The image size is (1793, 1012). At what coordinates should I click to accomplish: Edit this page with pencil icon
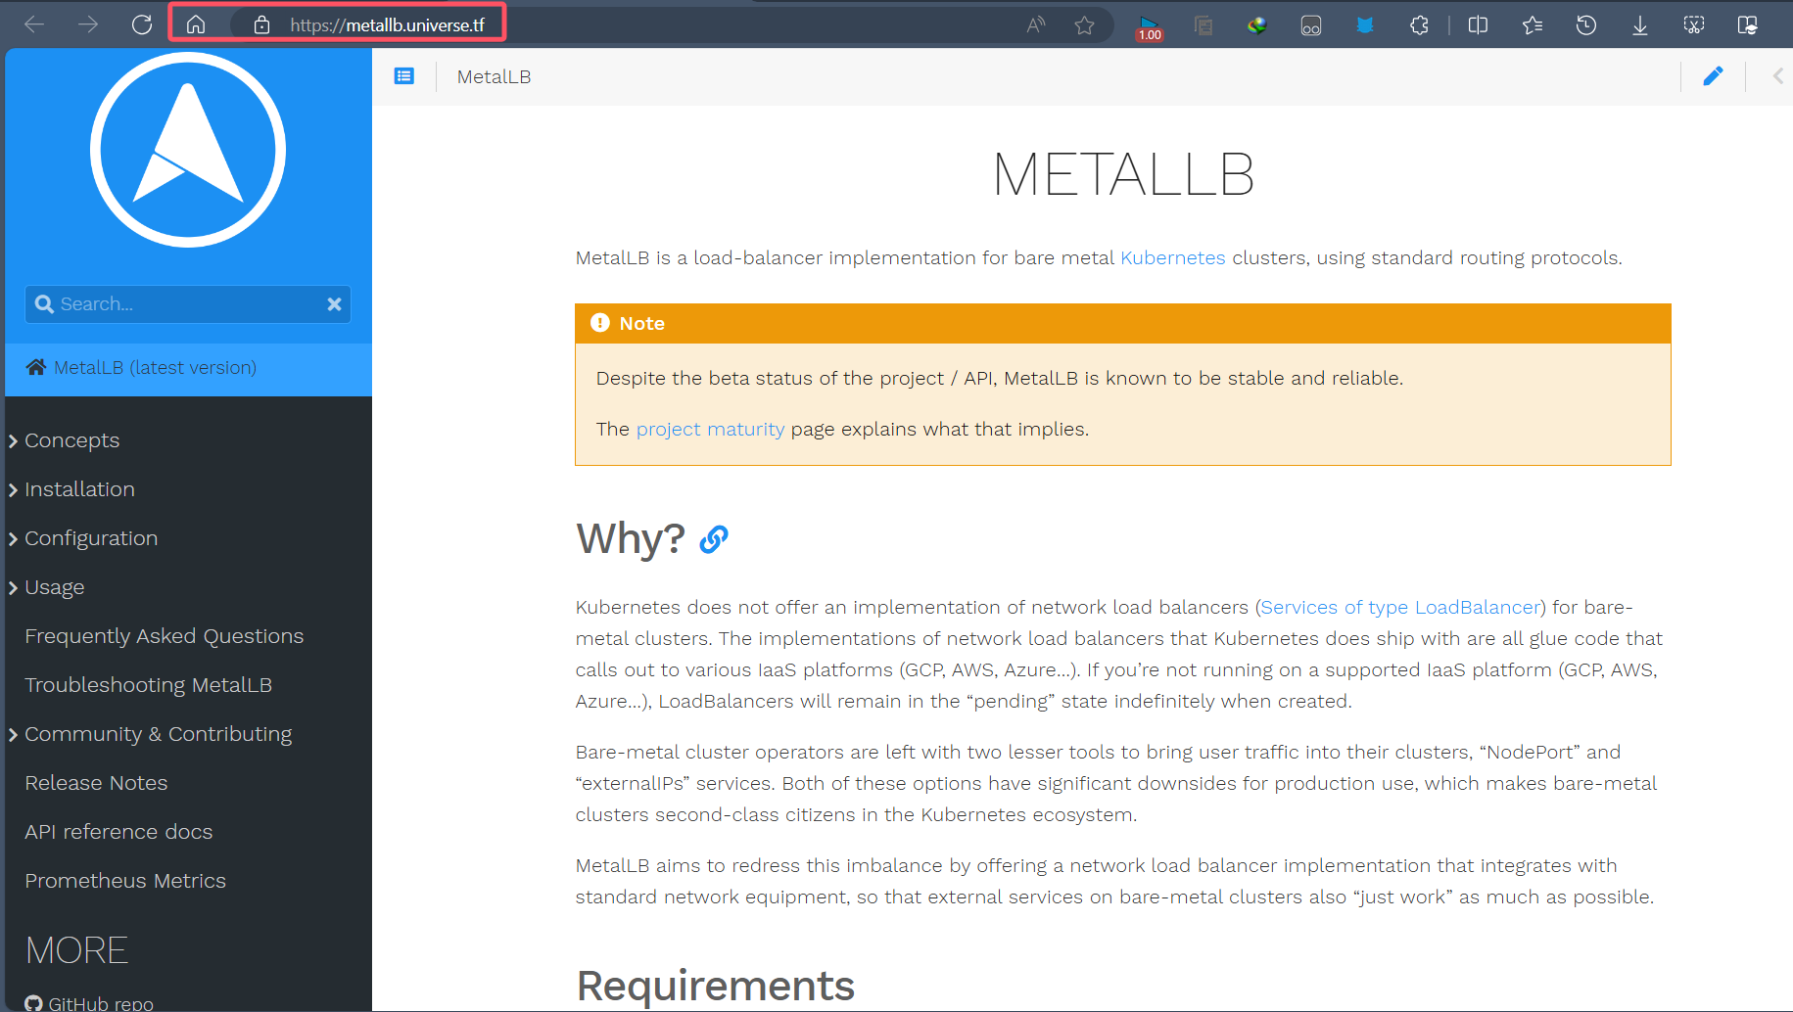(x=1713, y=76)
